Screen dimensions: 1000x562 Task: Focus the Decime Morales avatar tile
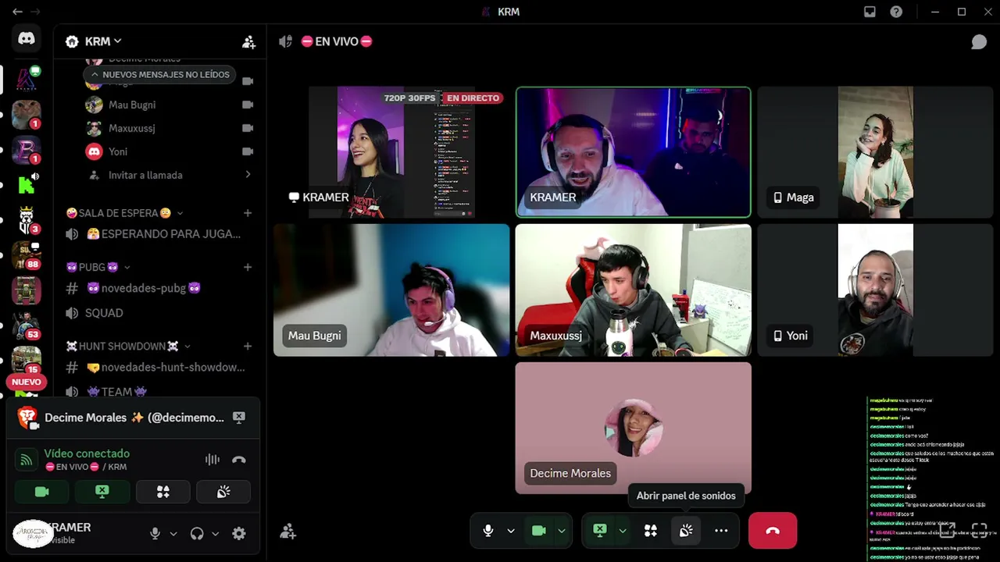click(634, 428)
